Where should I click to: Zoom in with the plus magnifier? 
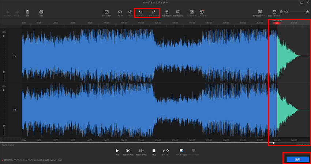pos(307,12)
